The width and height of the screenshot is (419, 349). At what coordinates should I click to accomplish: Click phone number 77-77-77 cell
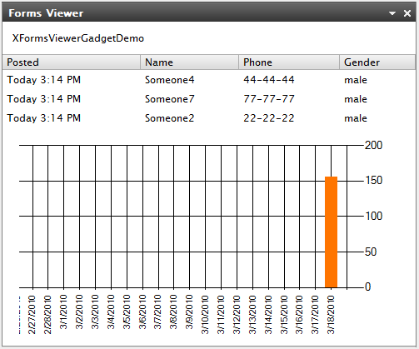[269, 99]
